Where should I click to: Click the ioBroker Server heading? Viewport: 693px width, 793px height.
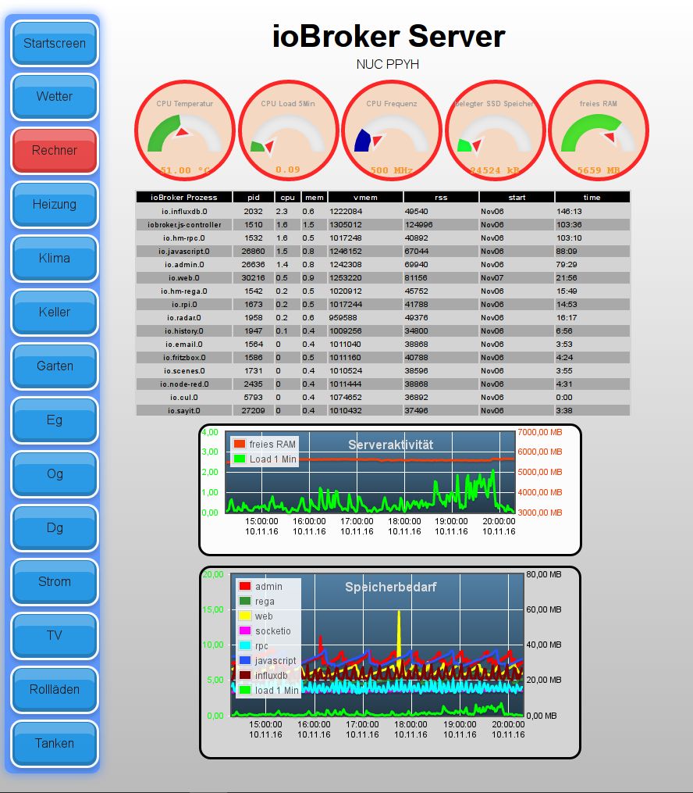click(389, 36)
